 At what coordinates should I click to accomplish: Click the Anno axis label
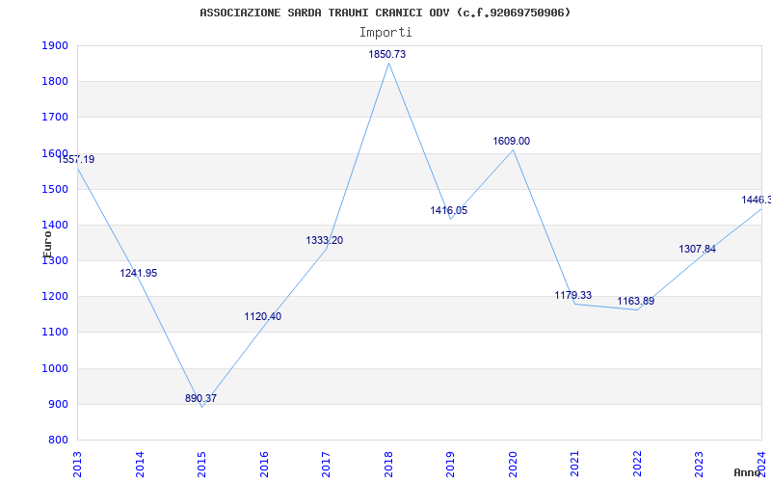coord(748,472)
